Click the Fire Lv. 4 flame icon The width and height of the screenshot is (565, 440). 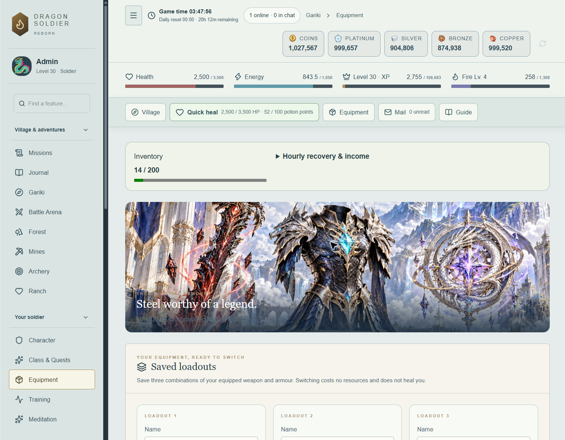[455, 77]
